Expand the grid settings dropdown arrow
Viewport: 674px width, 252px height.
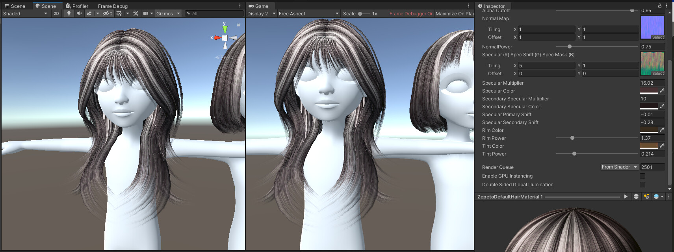tap(127, 13)
